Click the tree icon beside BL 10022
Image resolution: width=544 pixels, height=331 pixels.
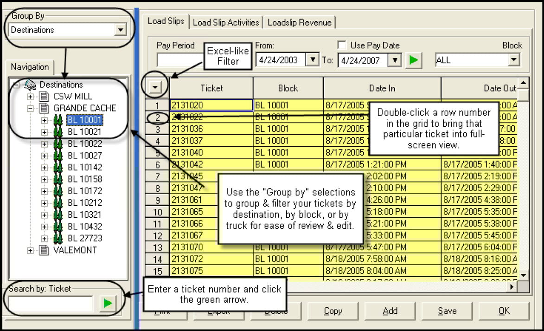tap(58, 144)
